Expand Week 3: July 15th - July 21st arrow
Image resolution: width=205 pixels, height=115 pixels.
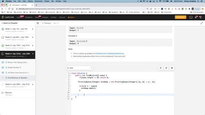(33, 45)
